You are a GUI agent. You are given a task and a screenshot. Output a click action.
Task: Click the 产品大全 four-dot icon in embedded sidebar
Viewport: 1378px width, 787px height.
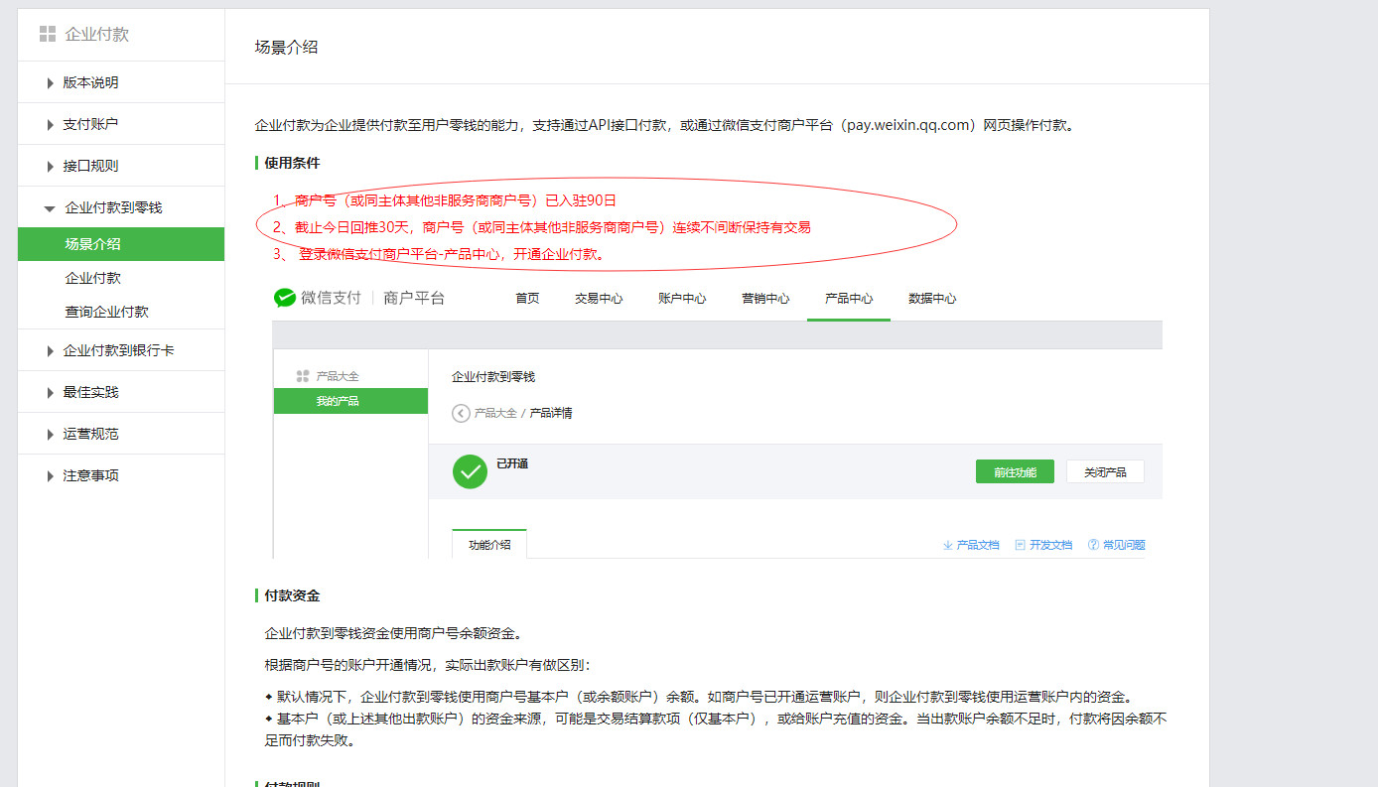tap(303, 376)
